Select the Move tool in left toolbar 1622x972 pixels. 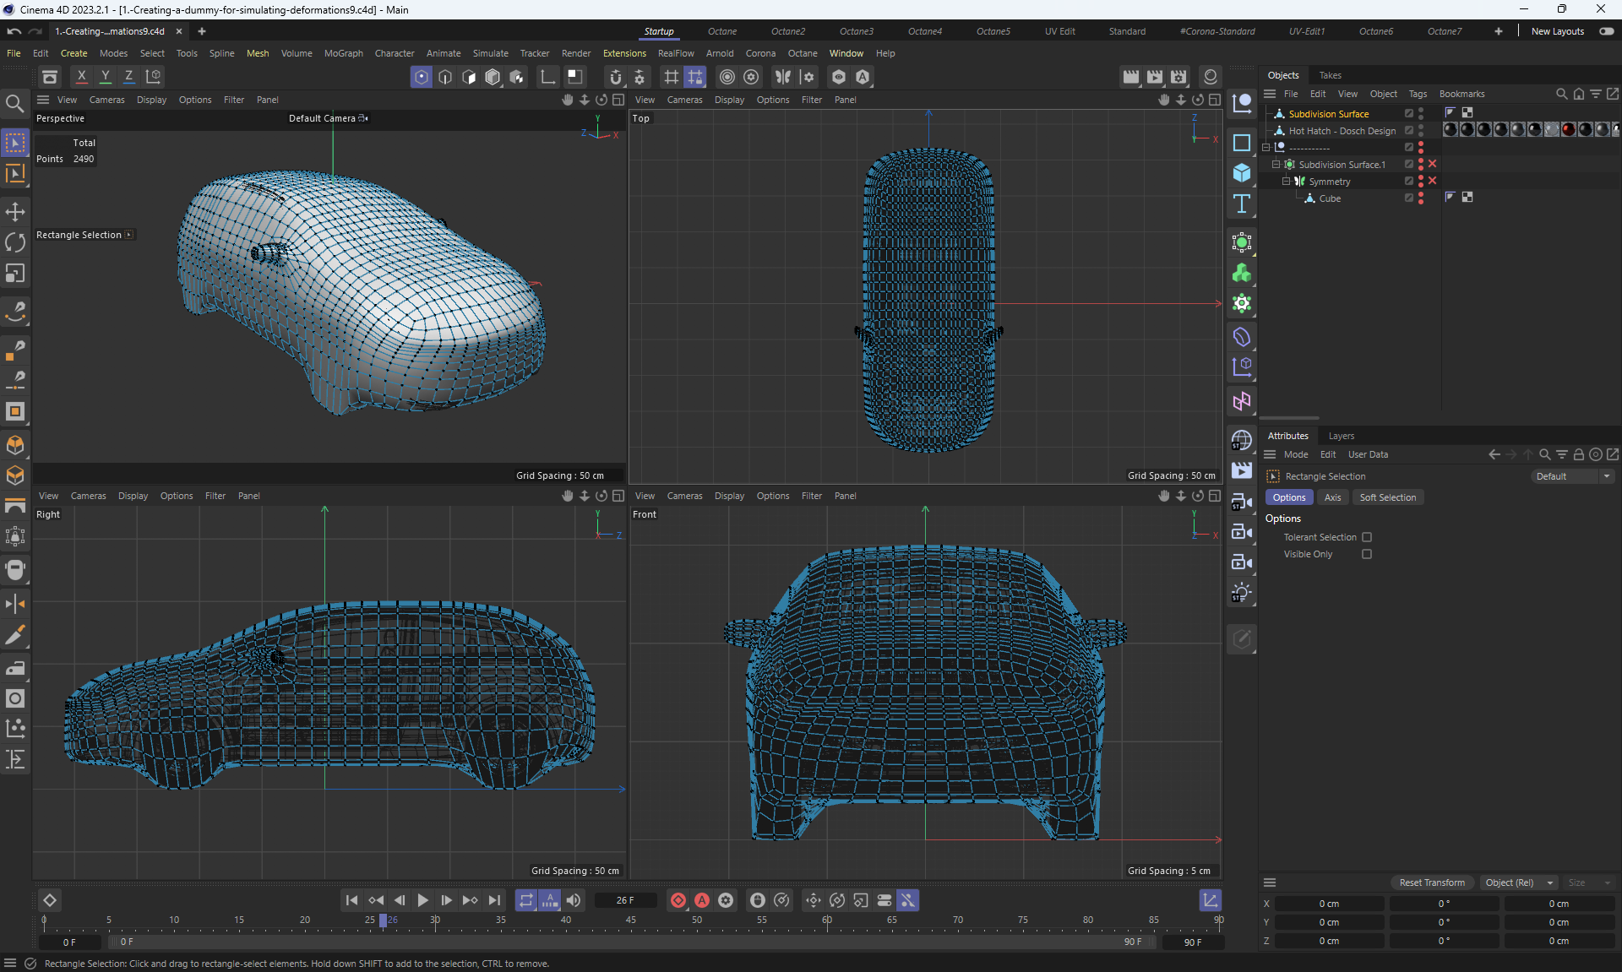click(x=15, y=212)
